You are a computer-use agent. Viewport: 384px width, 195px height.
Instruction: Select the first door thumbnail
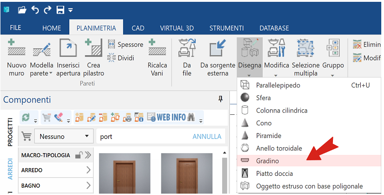pyautogui.click(x=125, y=174)
